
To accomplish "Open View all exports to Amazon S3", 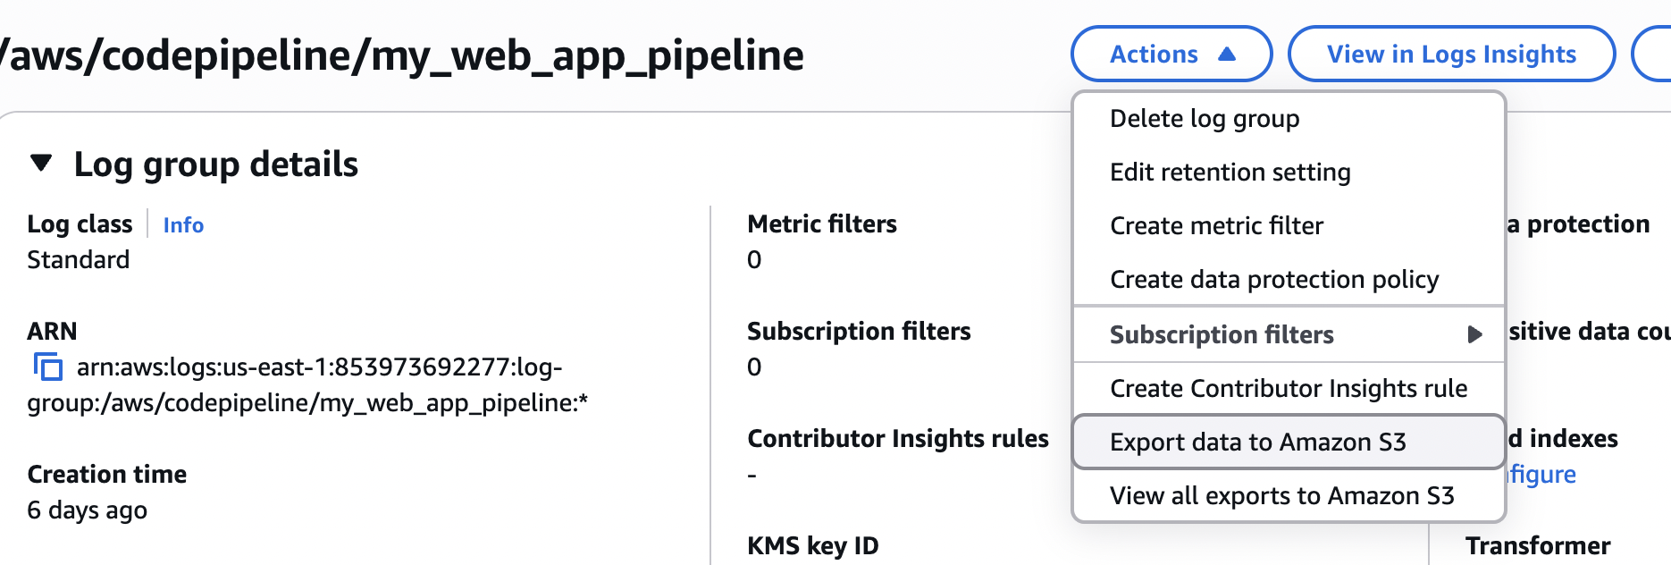I will coord(1281,496).
